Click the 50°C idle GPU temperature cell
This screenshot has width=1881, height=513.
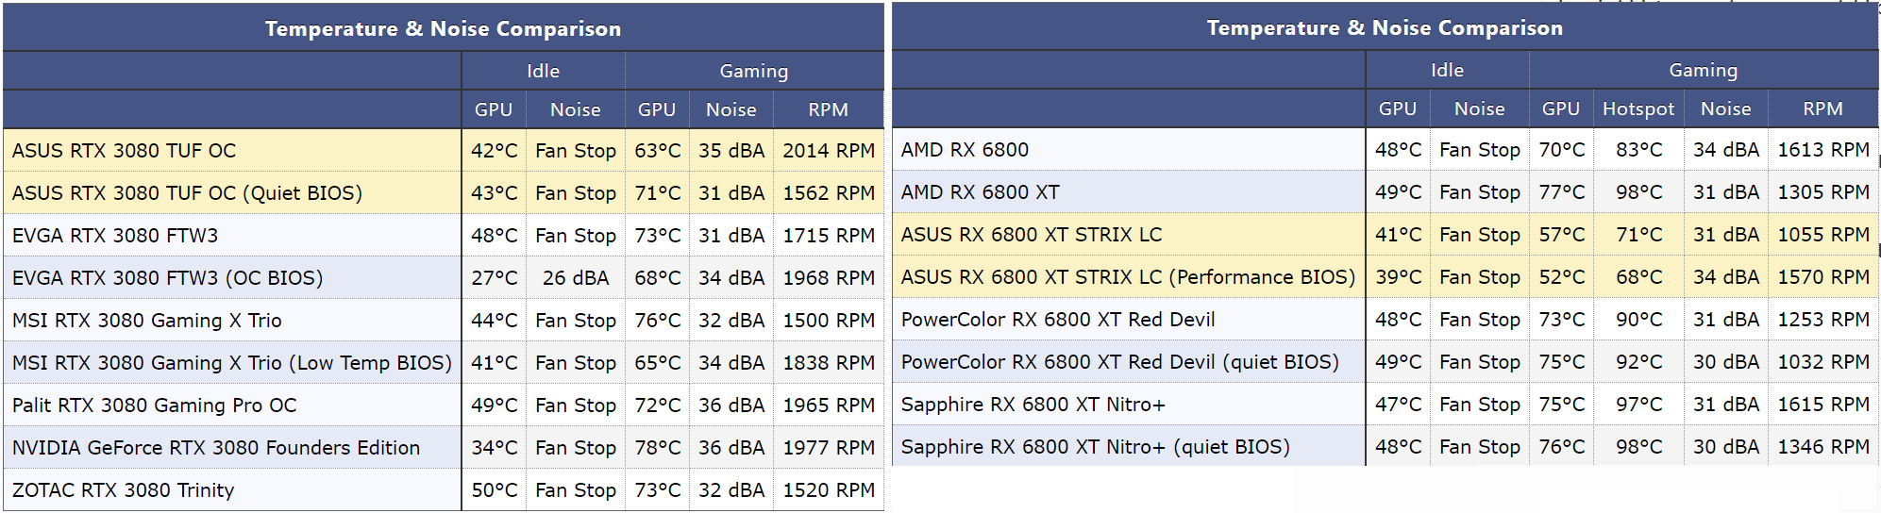click(x=494, y=490)
